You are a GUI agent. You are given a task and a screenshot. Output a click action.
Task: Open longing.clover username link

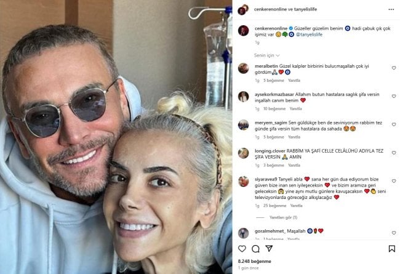pyautogui.click(x=270, y=151)
